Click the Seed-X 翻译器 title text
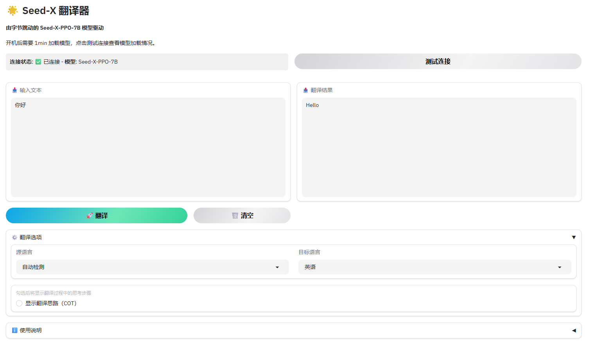This screenshot has width=607, height=347. tap(56, 11)
